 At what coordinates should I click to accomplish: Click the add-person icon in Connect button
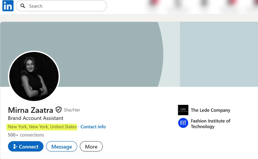(x=15, y=146)
